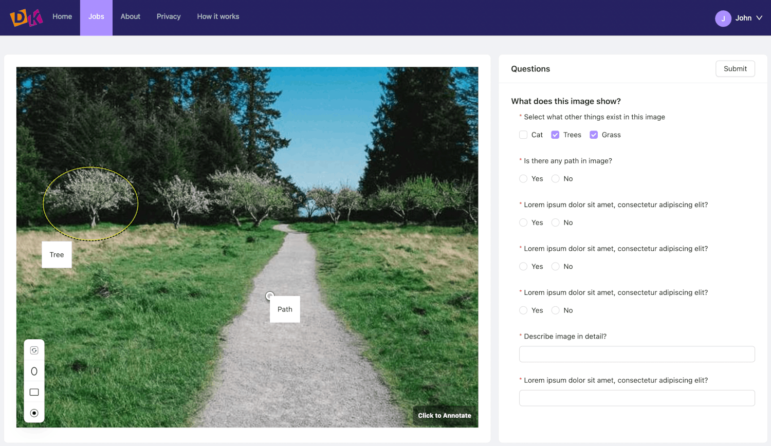Select the point annotation tool
This screenshot has width=771, height=446.
34,413
